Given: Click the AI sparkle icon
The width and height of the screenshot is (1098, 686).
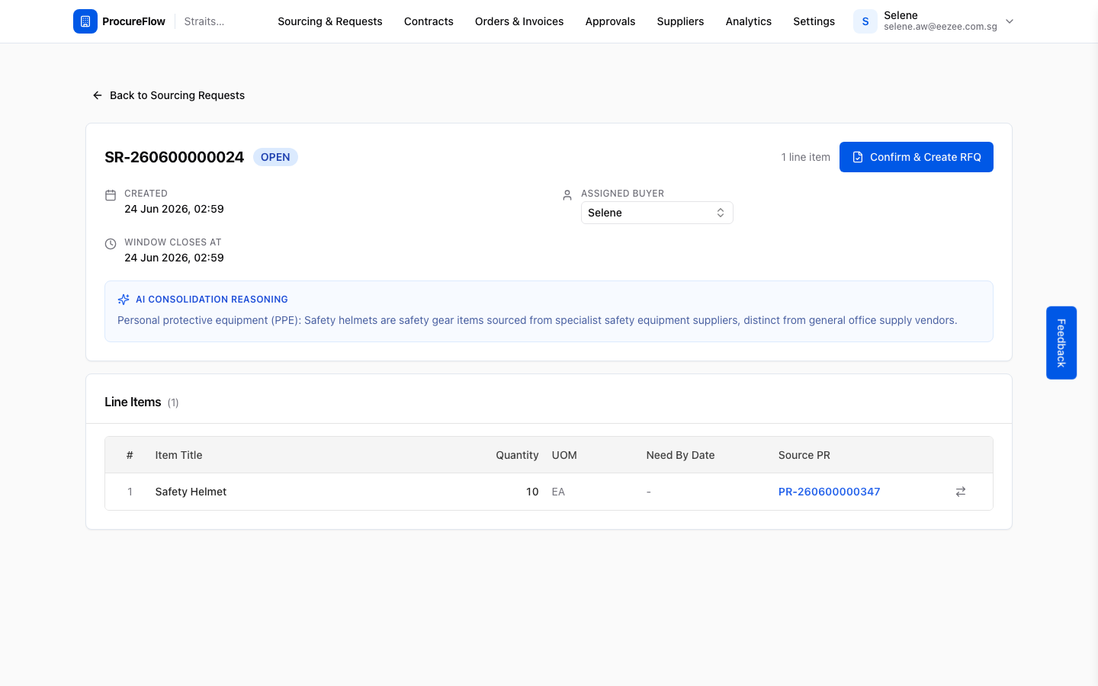Looking at the screenshot, I should [124, 300].
